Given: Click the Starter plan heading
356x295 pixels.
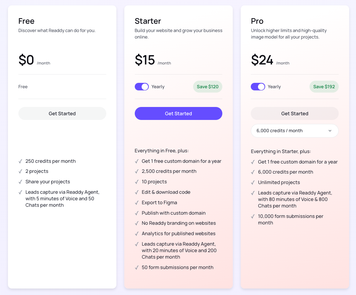Looking at the screenshot, I should pyautogui.click(x=148, y=21).
